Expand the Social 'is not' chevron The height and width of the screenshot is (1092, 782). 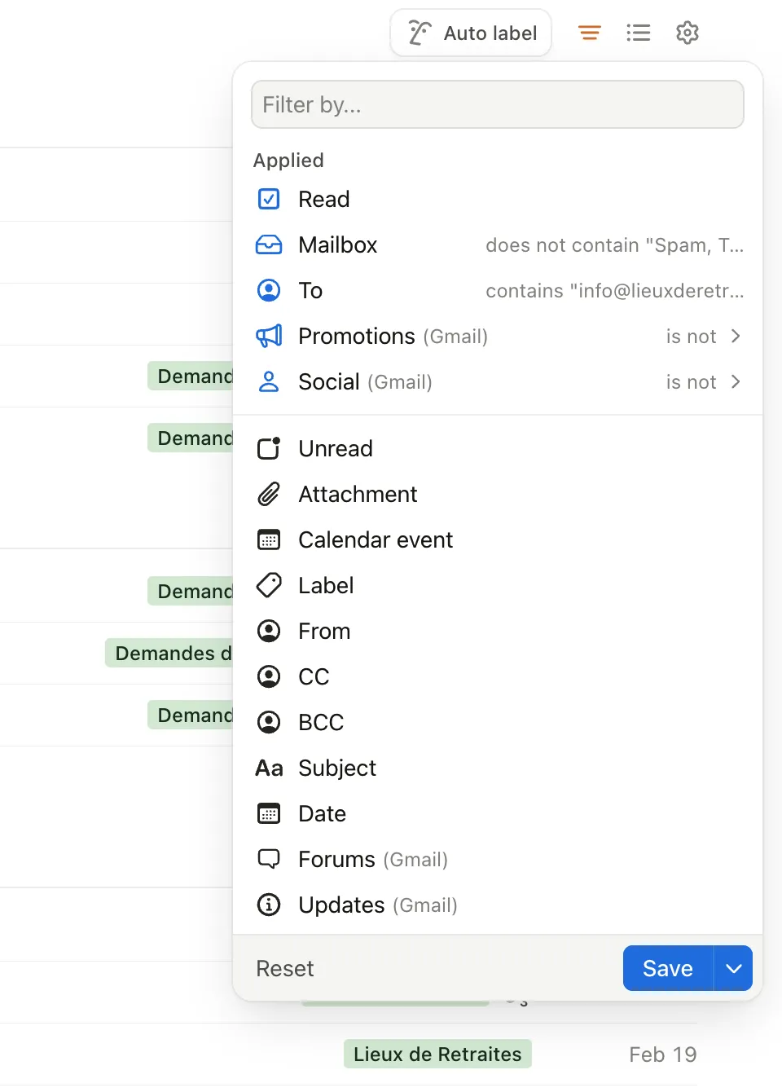coord(736,382)
